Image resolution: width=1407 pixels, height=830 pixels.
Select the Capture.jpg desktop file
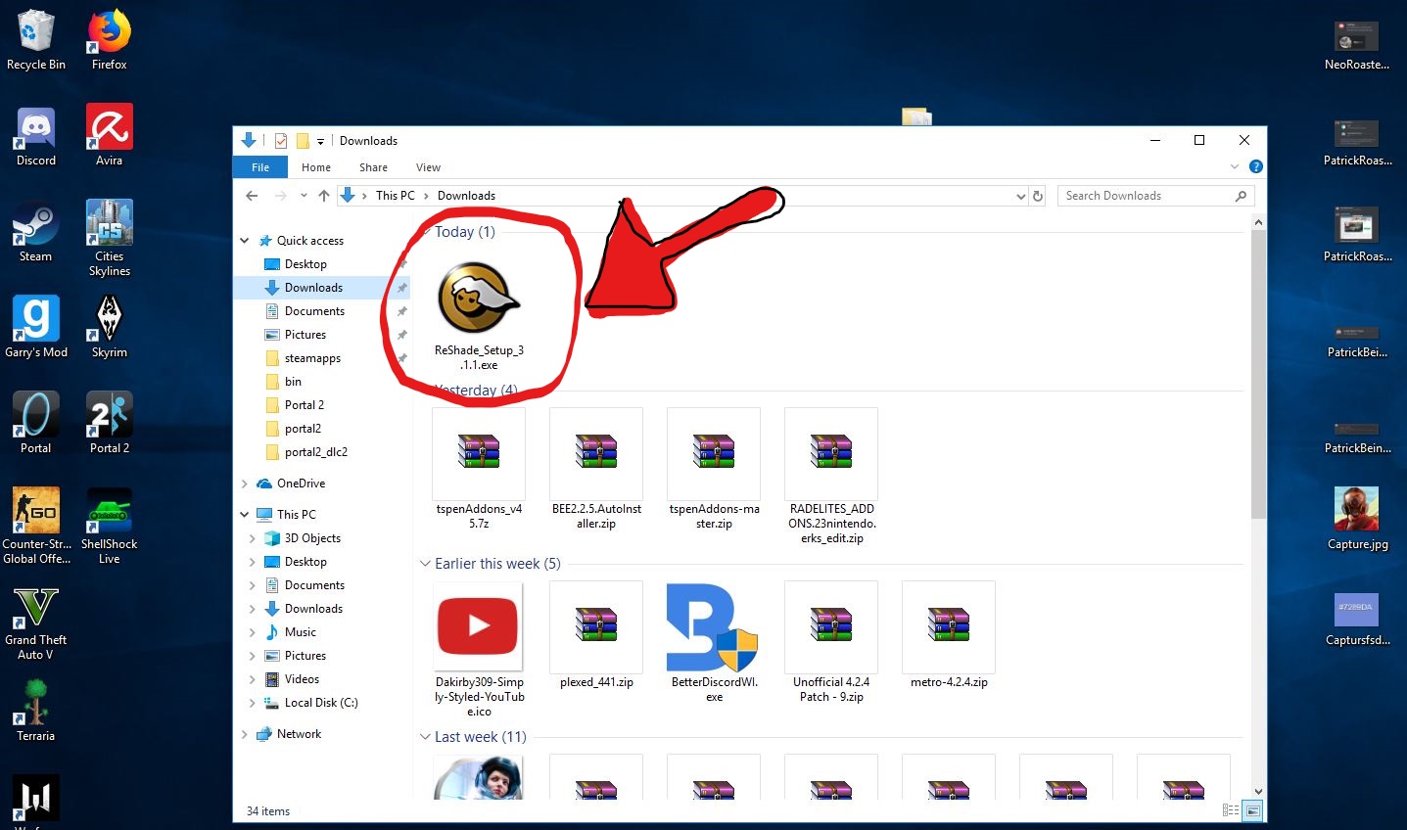1357,520
